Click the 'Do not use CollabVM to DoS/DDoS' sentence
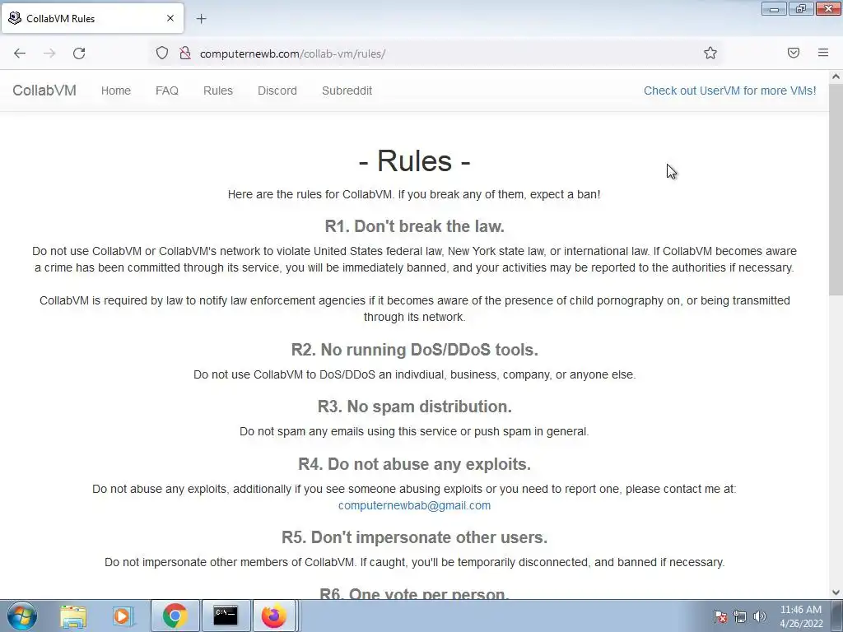Viewport: 843px width, 632px height. coord(415,374)
